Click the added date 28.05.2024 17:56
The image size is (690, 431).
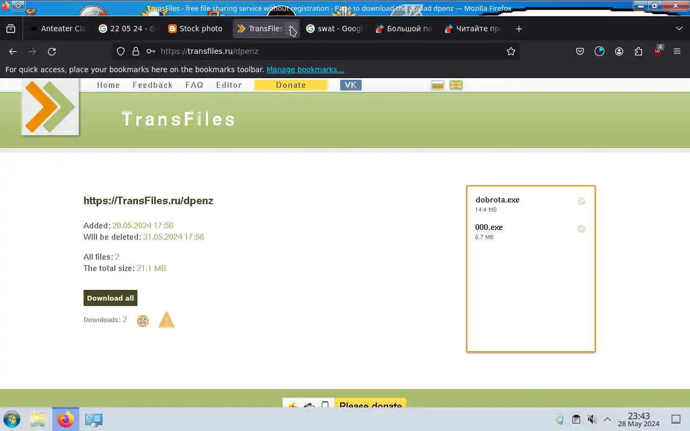[x=143, y=226]
